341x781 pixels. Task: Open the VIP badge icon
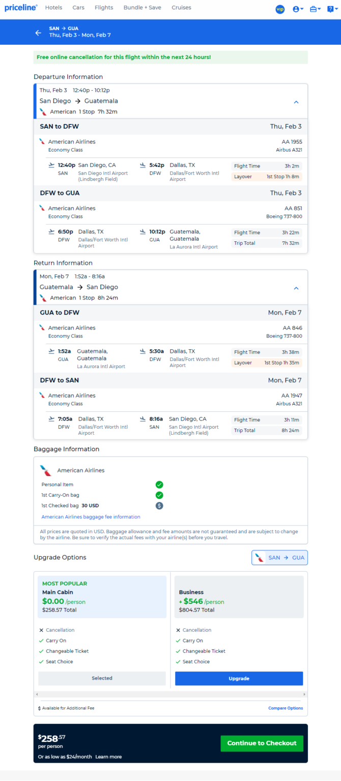click(x=280, y=9)
